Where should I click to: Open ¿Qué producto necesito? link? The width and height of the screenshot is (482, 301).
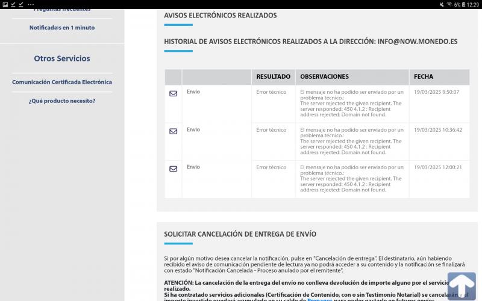click(x=62, y=101)
